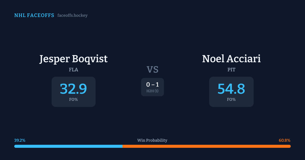Click the 32.9 faceoff percentage number
The image size is (305, 160).
tap(73, 89)
